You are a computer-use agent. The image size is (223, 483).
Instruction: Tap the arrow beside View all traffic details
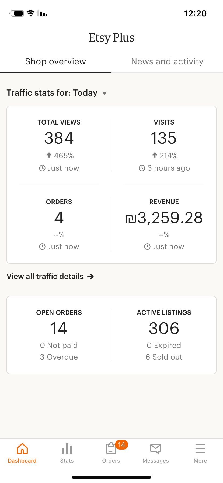(91, 277)
